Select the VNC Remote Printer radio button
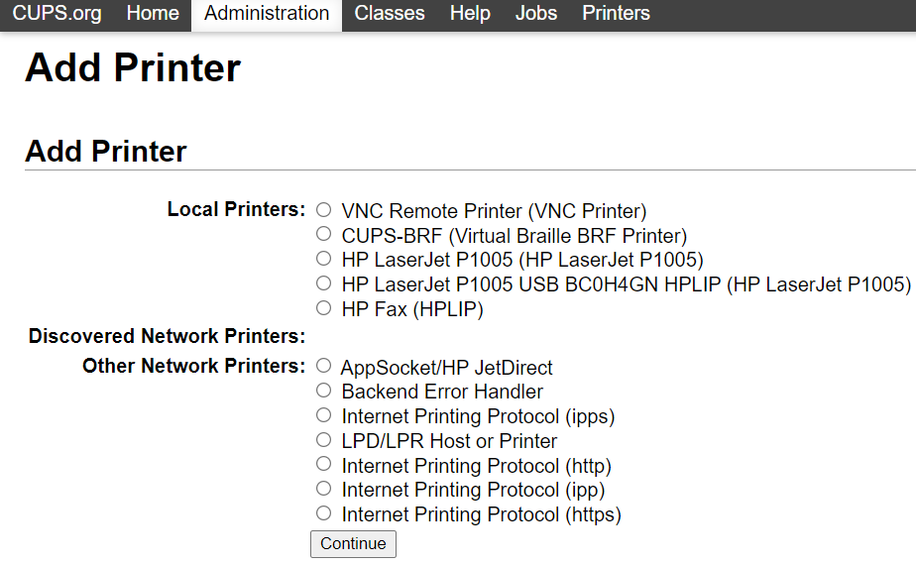The height and width of the screenshot is (565, 916). coord(323,210)
